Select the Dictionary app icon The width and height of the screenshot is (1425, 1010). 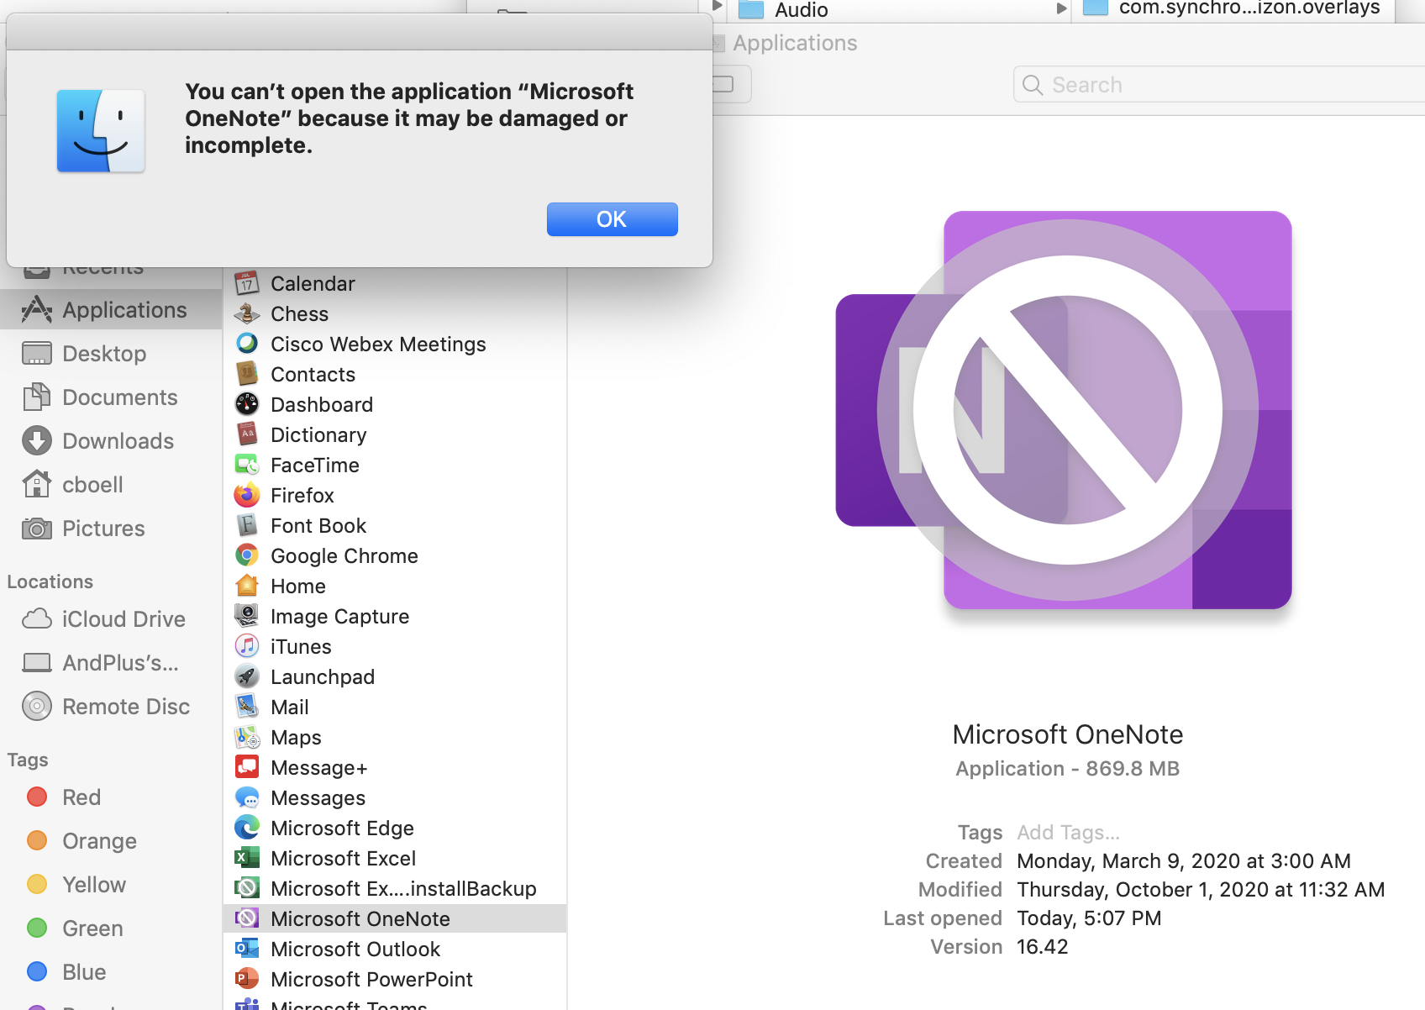pyautogui.click(x=246, y=434)
